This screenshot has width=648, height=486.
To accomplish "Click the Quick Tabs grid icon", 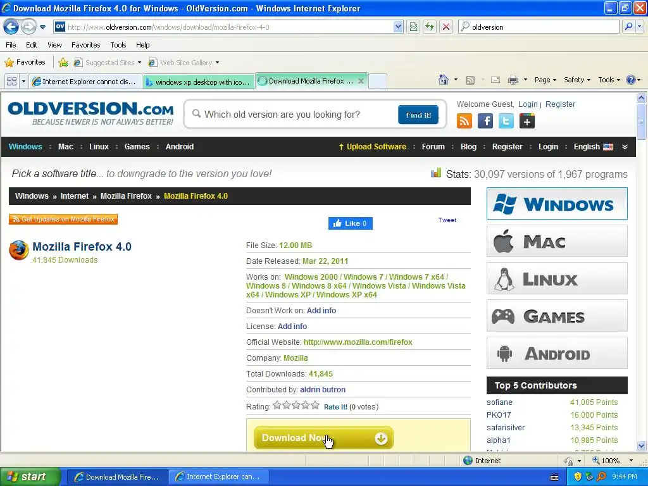I will pyautogui.click(x=11, y=82).
